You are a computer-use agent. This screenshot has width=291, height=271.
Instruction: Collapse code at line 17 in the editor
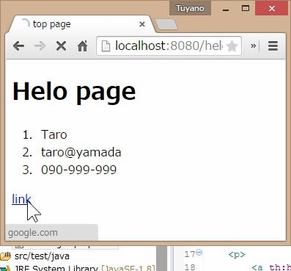199,252
